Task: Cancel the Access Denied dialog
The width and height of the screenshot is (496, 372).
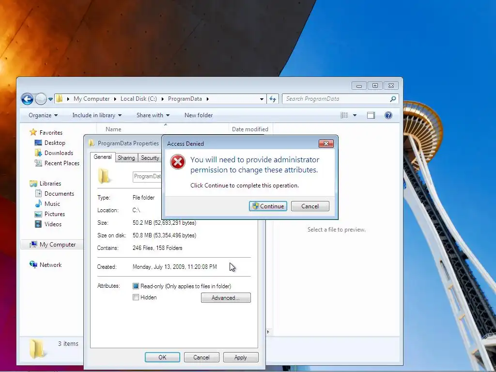Action: (x=310, y=206)
